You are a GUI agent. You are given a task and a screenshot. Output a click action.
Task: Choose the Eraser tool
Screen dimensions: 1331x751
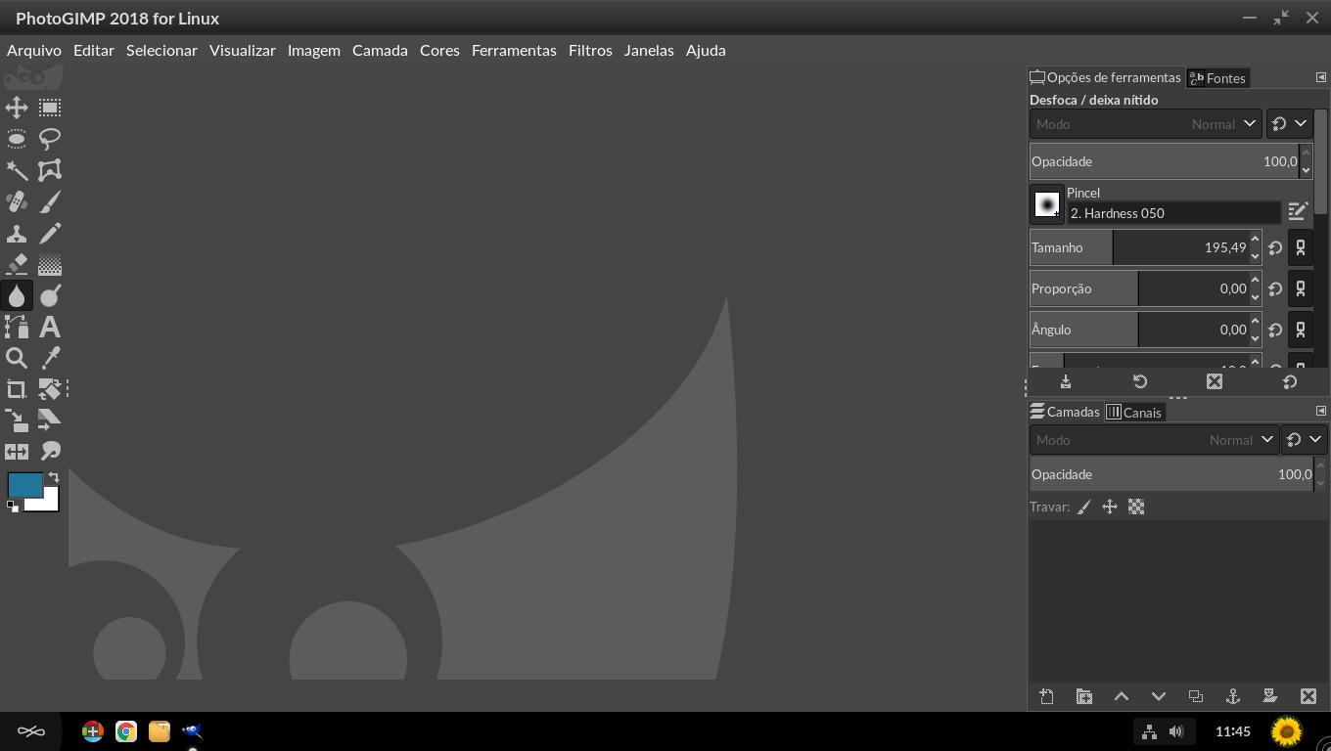click(17, 264)
